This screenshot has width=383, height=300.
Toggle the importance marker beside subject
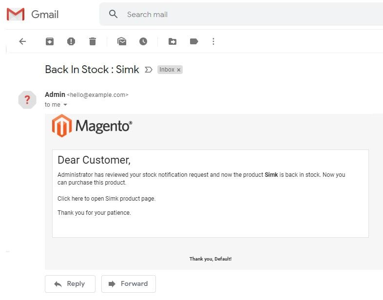coord(149,70)
